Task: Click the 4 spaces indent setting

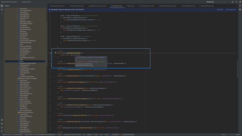Action: click(x=237, y=135)
